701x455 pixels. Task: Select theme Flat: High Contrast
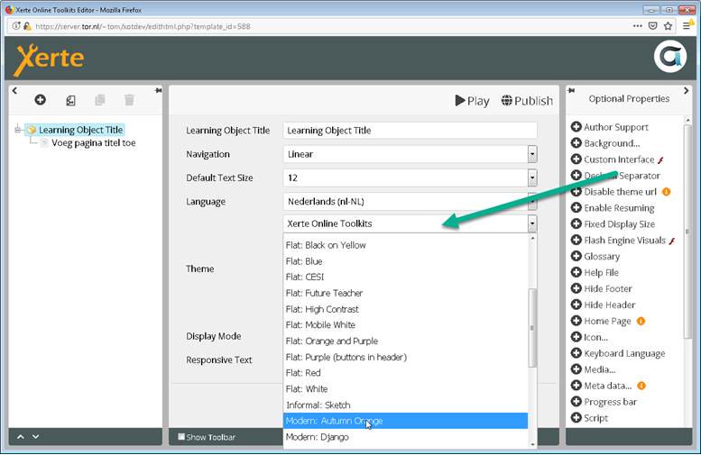(405, 309)
